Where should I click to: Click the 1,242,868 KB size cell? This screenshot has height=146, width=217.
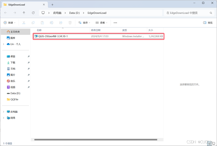[x=156, y=36]
